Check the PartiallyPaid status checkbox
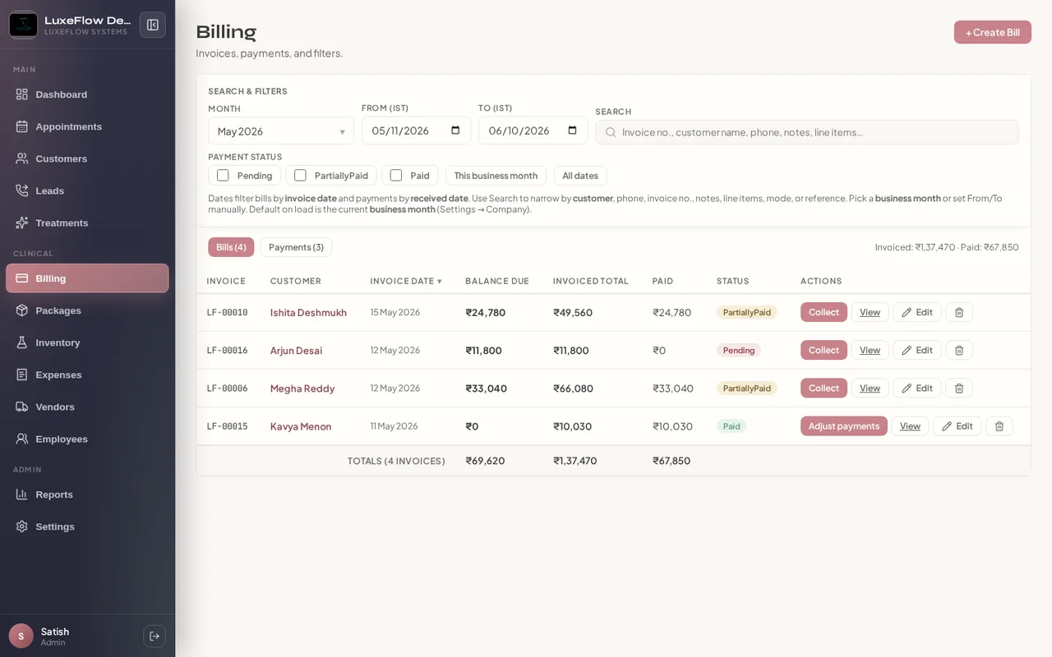Image resolution: width=1052 pixels, height=657 pixels. pyautogui.click(x=300, y=175)
